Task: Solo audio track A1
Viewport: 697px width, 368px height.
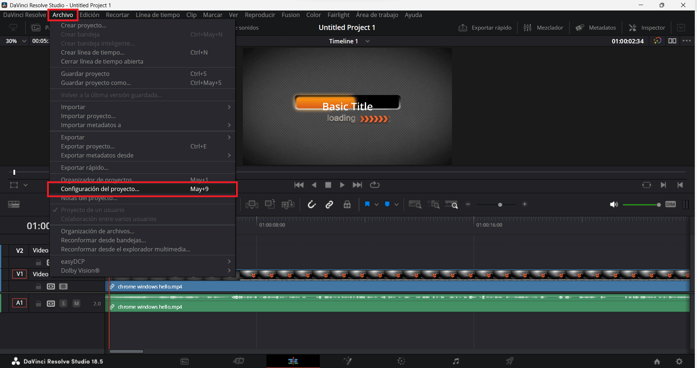Action: click(63, 303)
